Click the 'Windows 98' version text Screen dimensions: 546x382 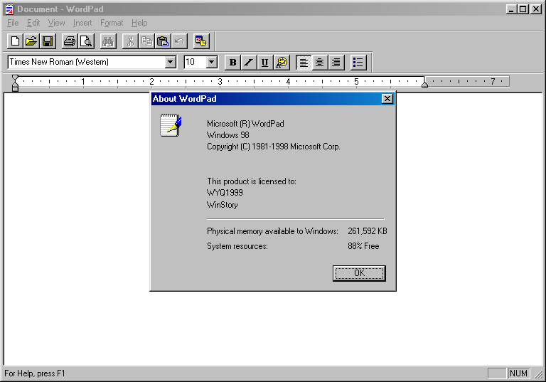[x=227, y=135]
